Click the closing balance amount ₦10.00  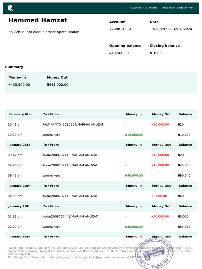pos(156,53)
